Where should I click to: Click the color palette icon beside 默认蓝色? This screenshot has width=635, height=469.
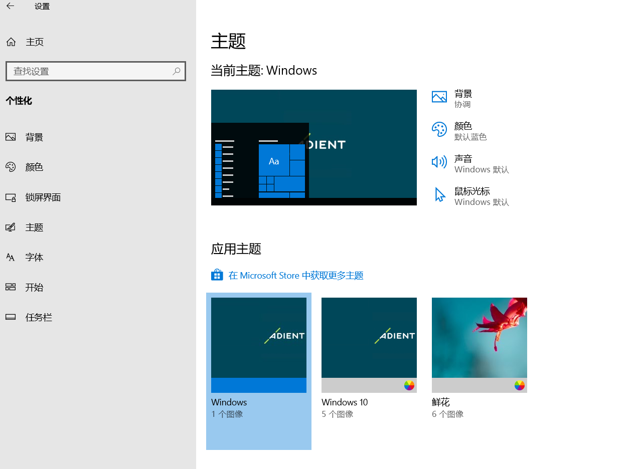point(439,129)
